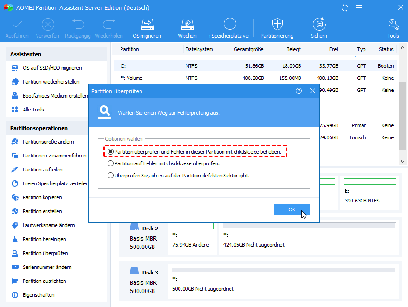
Task: Sort by Dateisystem column header
Action: [199, 49]
